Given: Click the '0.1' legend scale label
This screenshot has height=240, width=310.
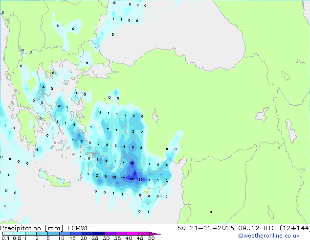Looking at the screenshot, I should tap(5, 238).
